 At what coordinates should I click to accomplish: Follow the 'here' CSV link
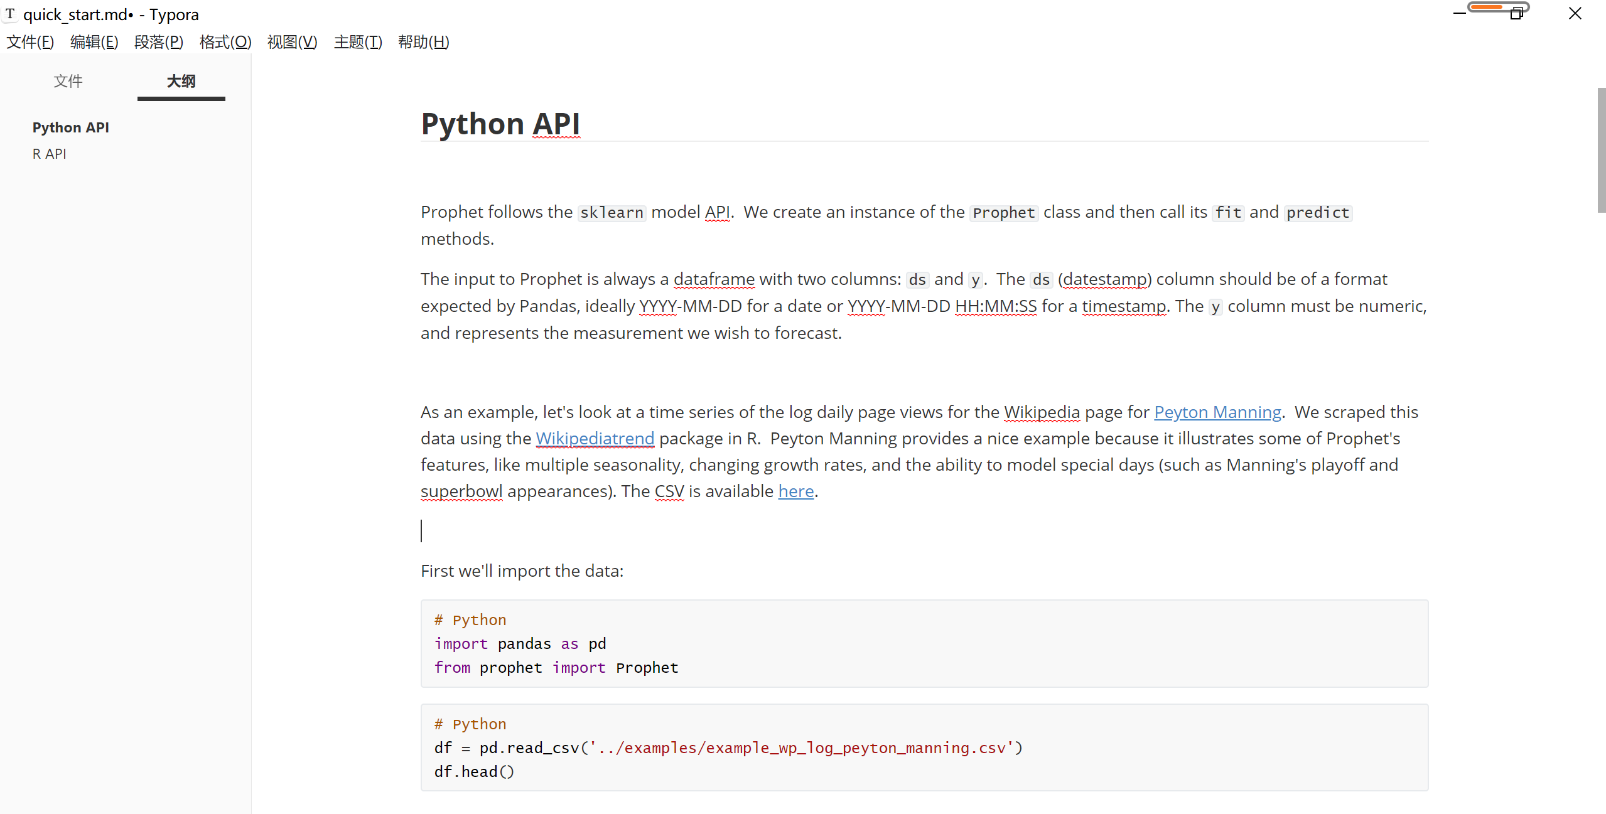pyautogui.click(x=795, y=491)
